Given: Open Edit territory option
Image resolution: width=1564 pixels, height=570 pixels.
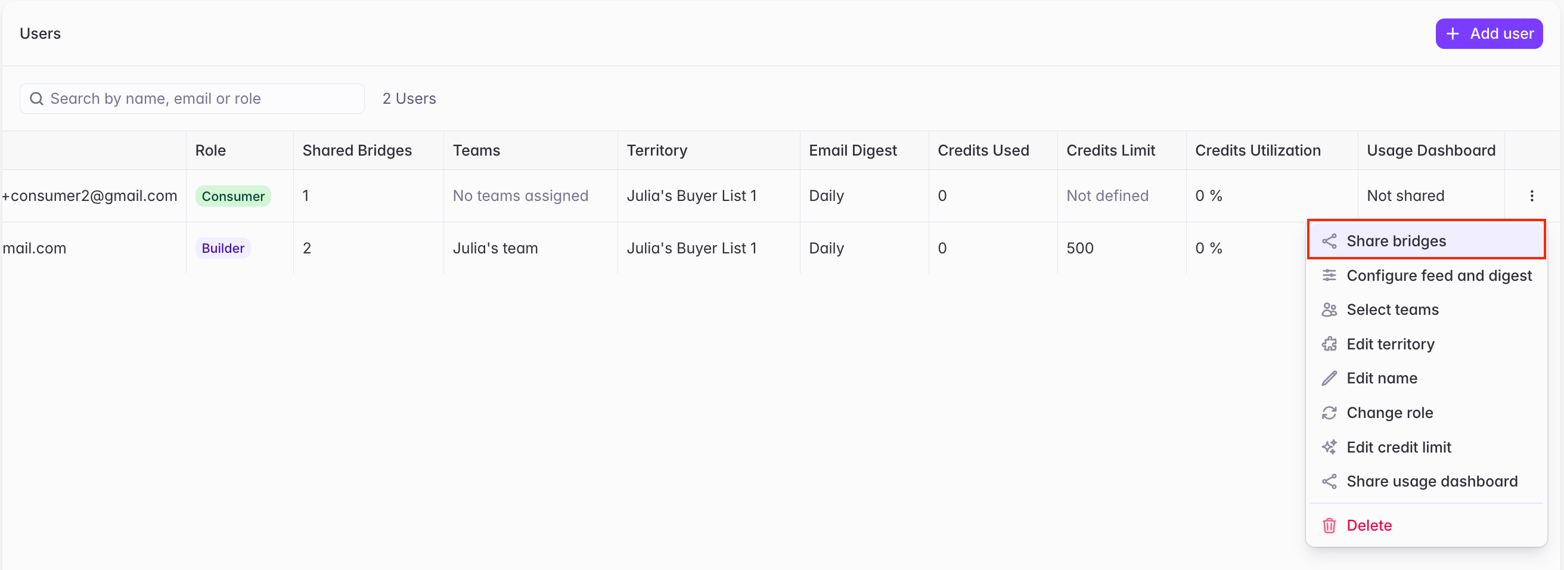Looking at the screenshot, I should (1426, 344).
